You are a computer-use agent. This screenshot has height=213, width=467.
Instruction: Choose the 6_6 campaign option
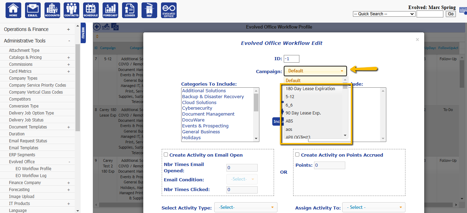click(x=313, y=105)
